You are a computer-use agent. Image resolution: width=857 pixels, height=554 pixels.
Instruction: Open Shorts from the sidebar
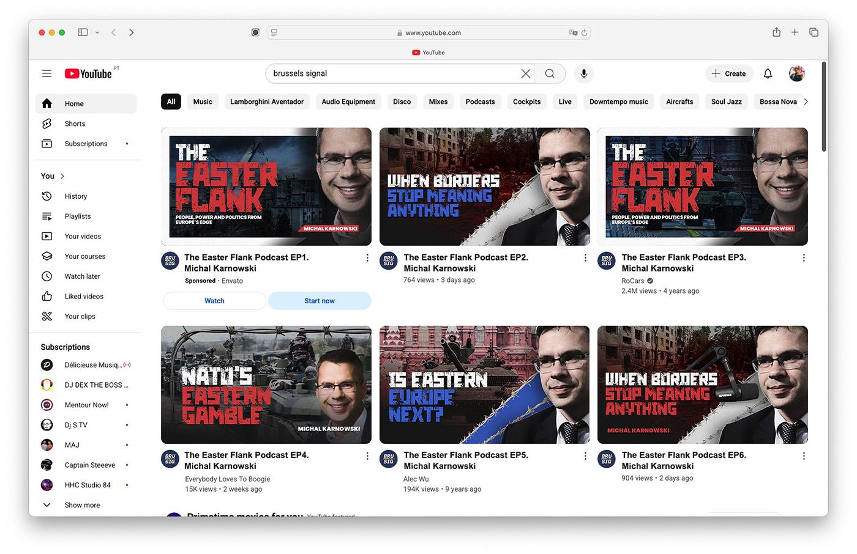[x=86, y=124]
